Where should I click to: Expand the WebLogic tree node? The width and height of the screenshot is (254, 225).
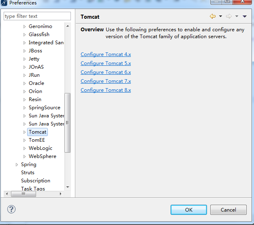tap(24, 148)
